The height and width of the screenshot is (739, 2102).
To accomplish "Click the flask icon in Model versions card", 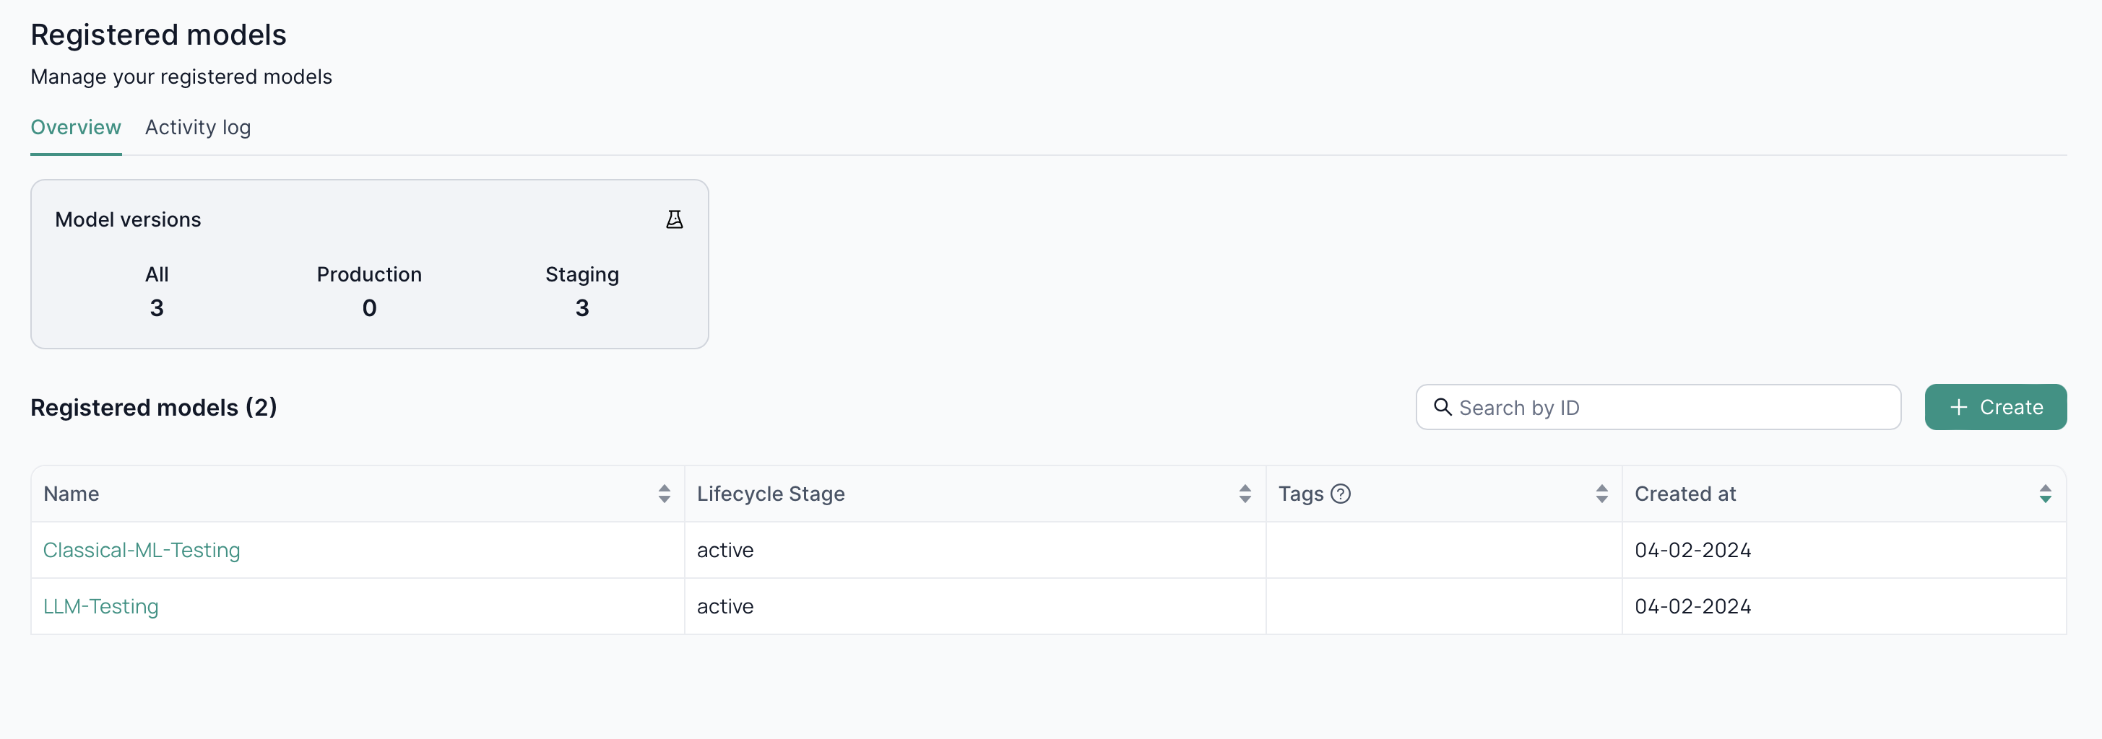I will (674, 219).
